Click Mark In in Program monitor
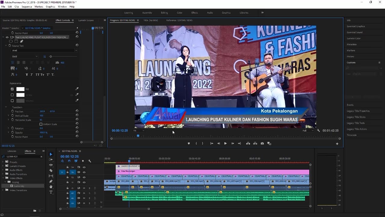Image resolution: width=385 pixels, height=217 pixels. (196, 143)
